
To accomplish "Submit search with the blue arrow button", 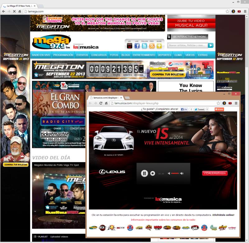I will tap(211, 45).
